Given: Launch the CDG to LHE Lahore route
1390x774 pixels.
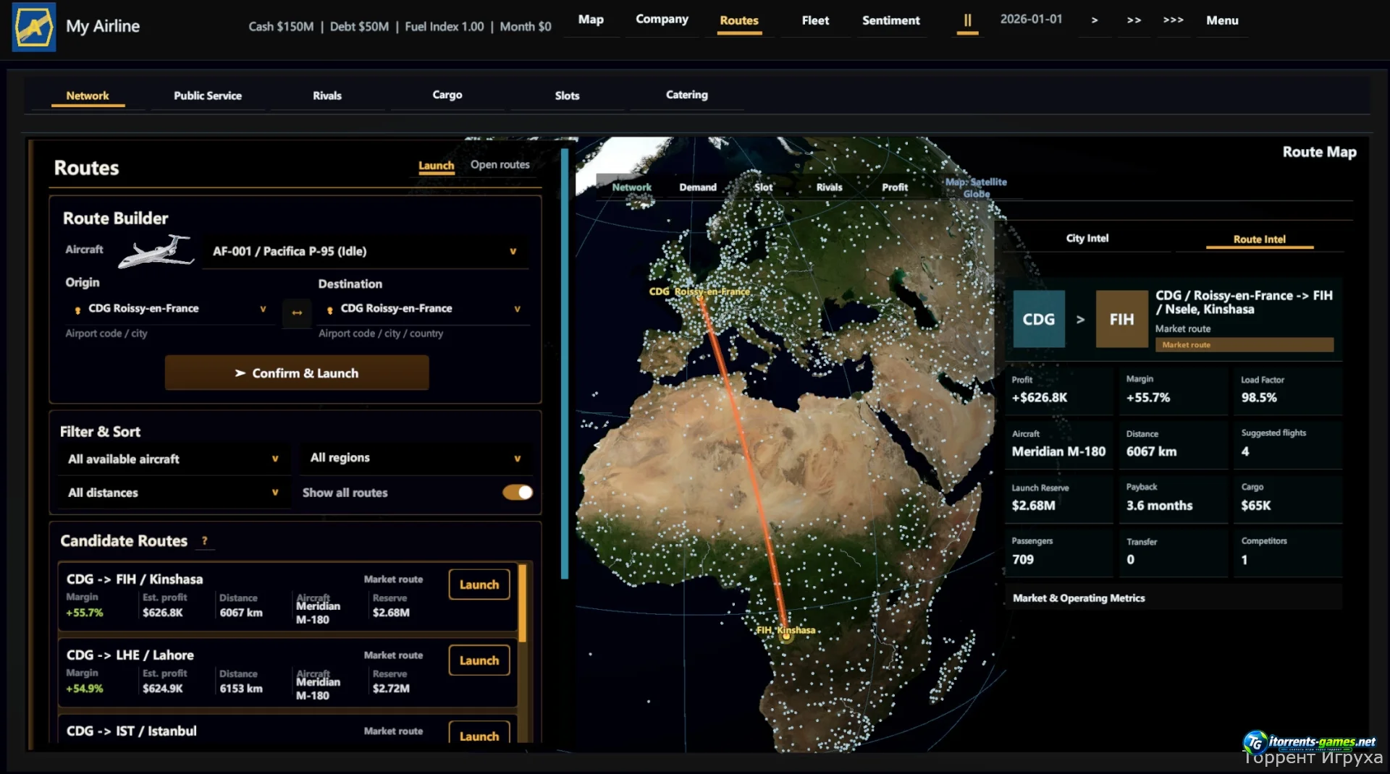Looking at the screenshot, I should point(479,660).
